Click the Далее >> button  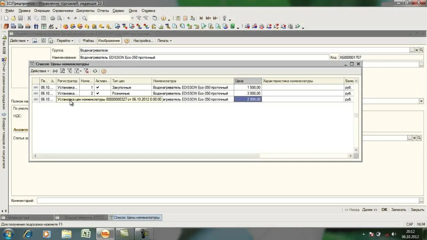point(370,210)
